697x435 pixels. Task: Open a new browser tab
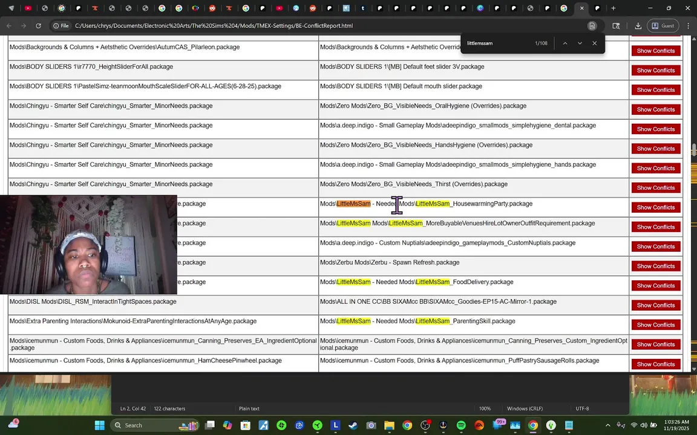(614, 8)
